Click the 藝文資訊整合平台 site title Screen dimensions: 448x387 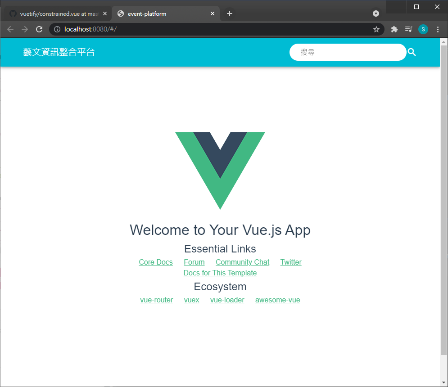[59, 52]
